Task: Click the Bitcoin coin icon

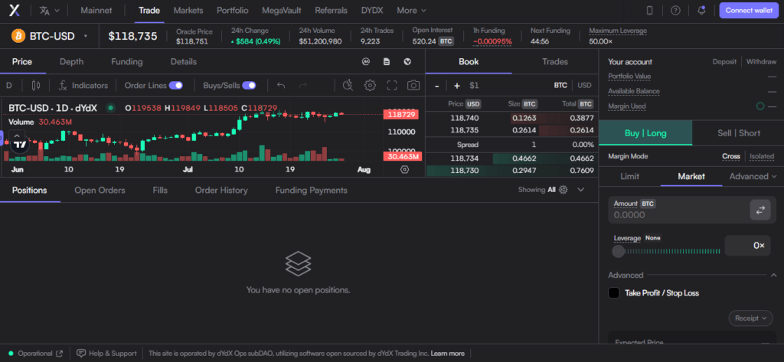Action: click(18, 36)
